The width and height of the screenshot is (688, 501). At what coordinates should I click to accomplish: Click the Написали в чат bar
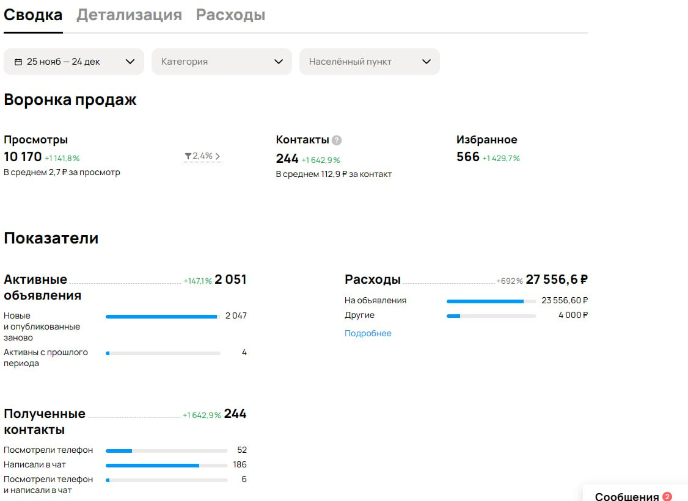coord(166,466)
